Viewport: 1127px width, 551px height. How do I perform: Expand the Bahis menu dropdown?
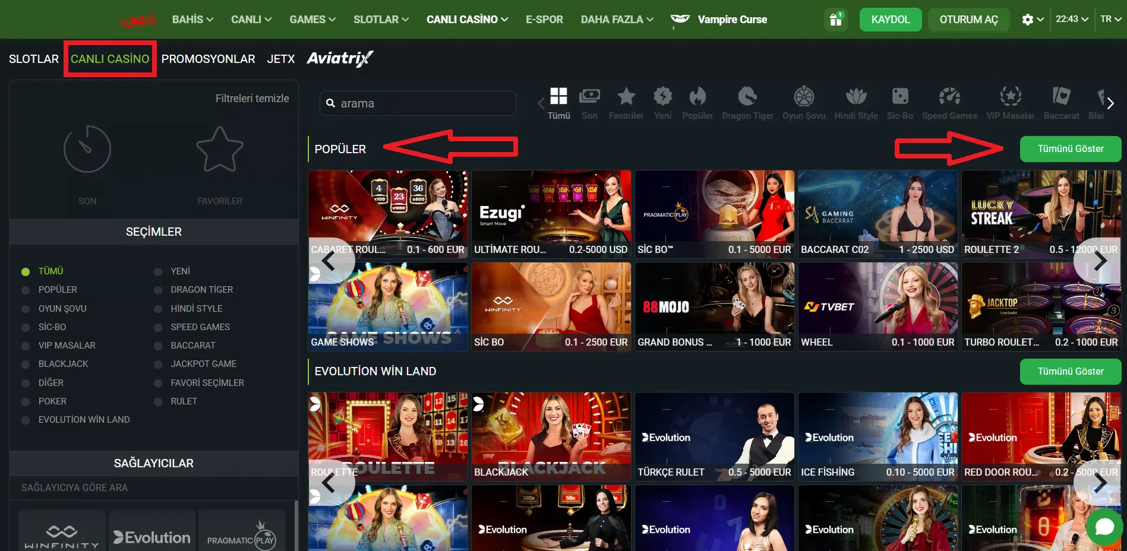pos(192,20)
